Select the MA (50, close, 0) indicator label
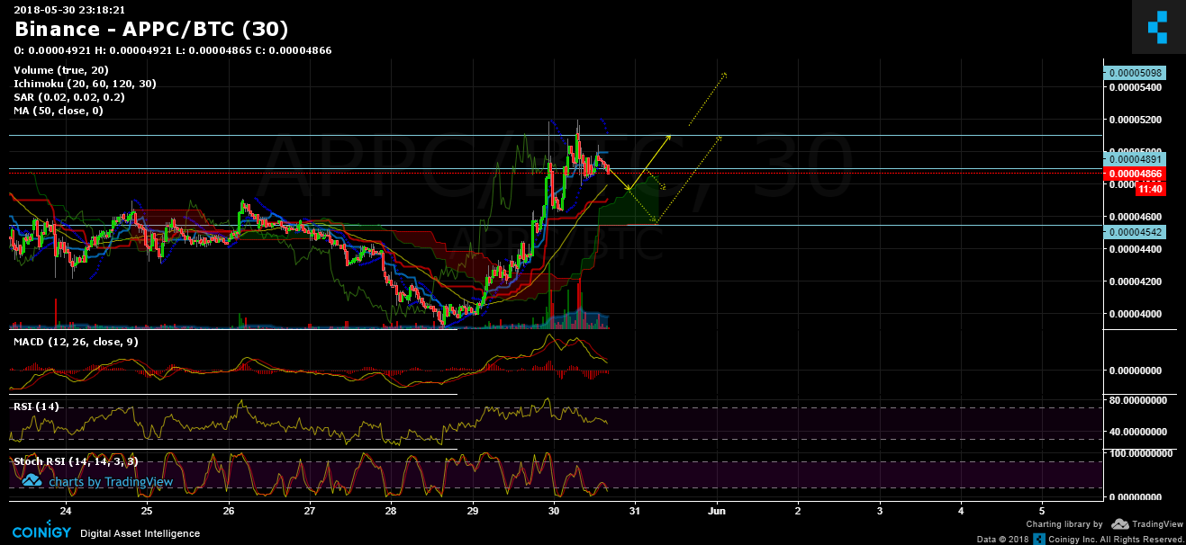 coord(59,111)
